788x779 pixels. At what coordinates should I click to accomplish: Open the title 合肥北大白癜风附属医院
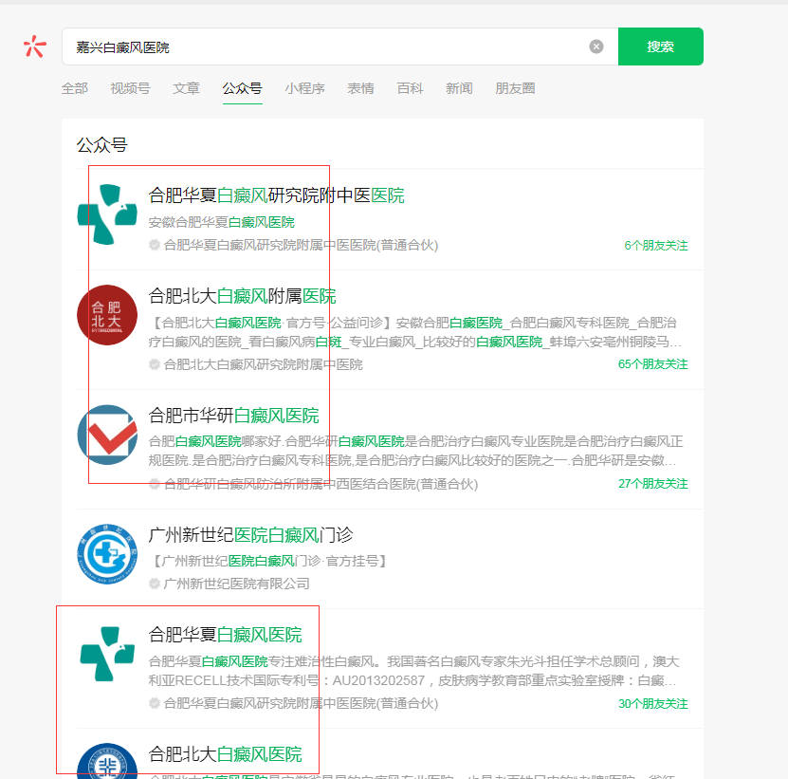coord(242,296)
